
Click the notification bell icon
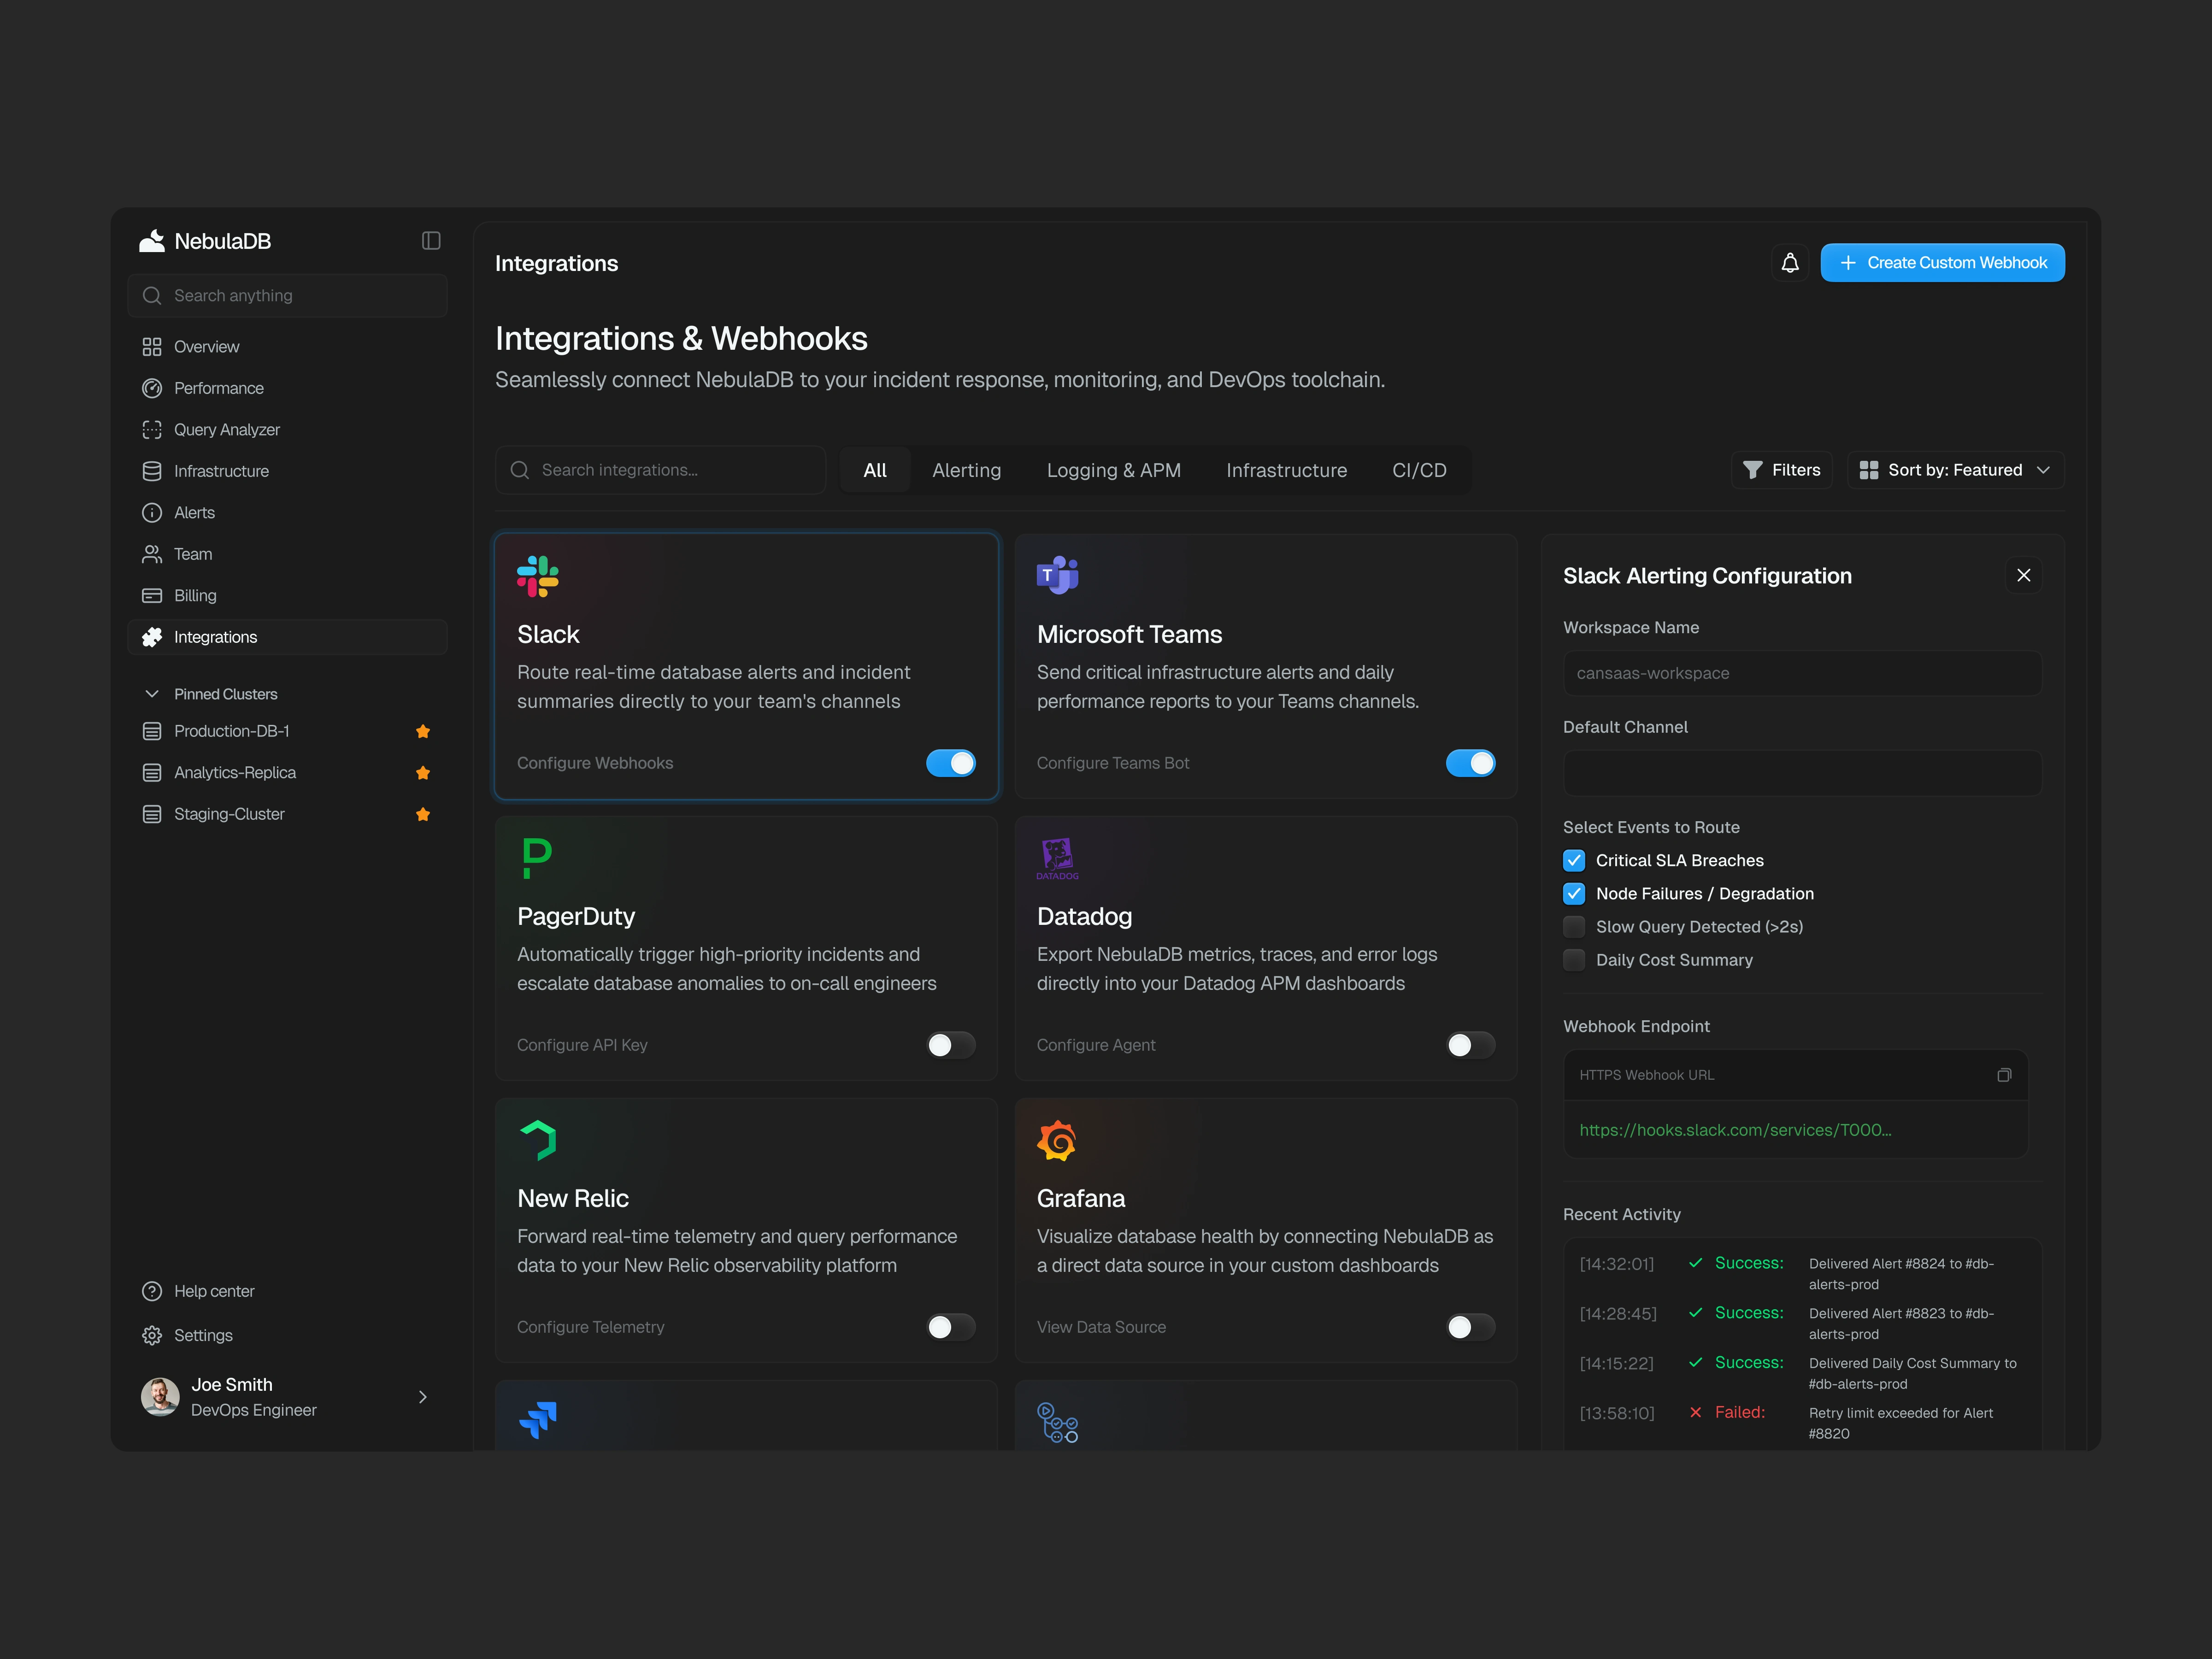pos(1790,263)
